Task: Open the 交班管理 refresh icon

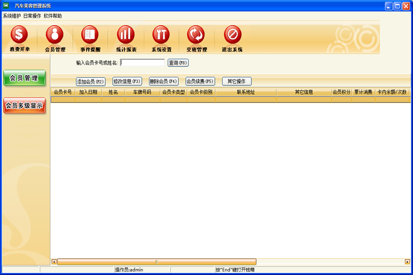Action: 196,35
